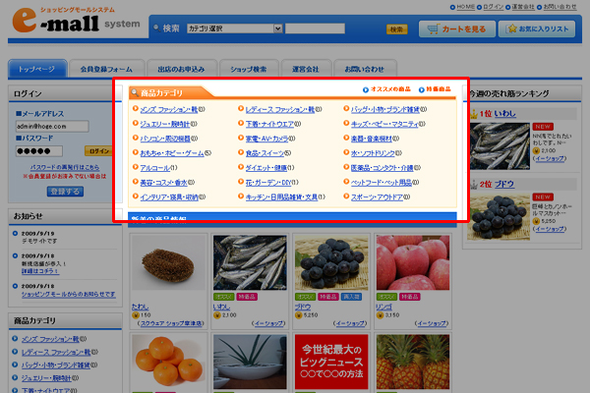This screenshot has width=590, height=393.
Task: Click the magnifier icon beside 商品カテゴリ heading
Action: tap(135, 91)
